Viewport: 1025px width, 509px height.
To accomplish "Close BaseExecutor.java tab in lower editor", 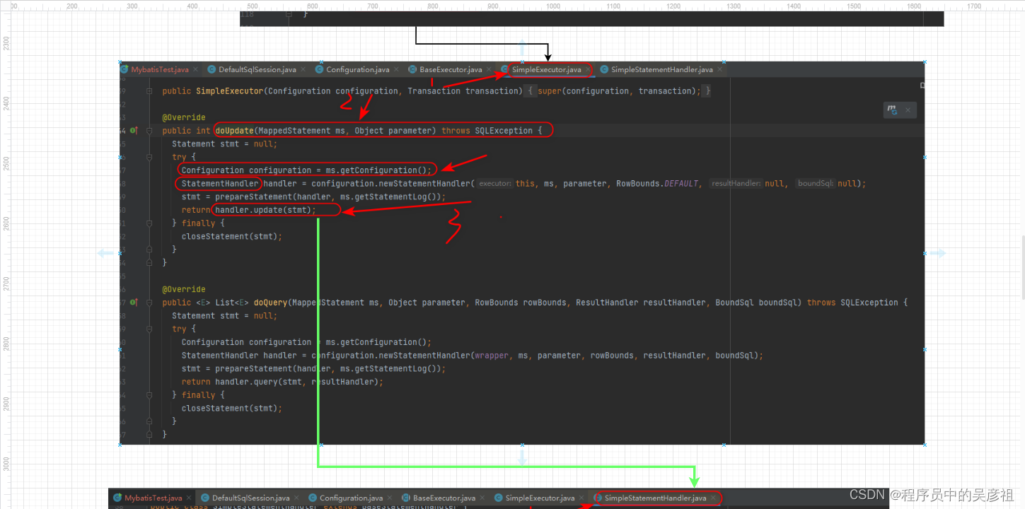I will coord(483,498).
